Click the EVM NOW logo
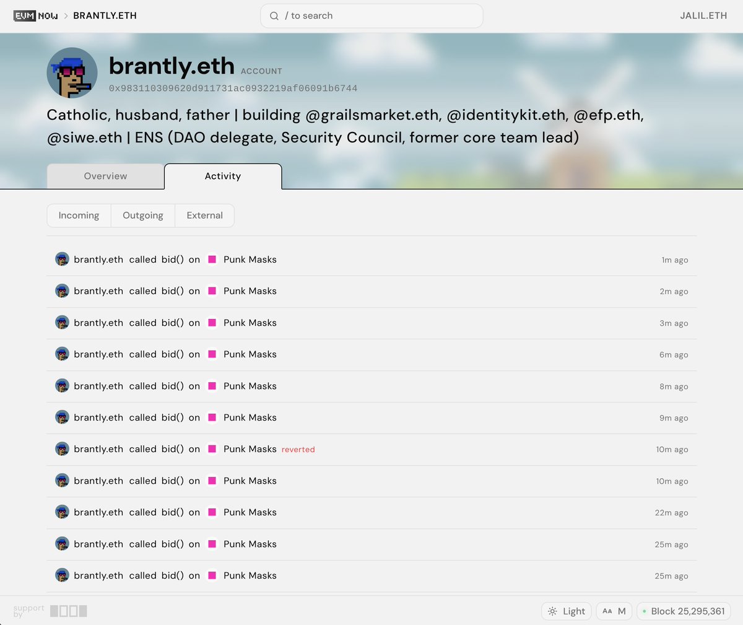The image size is (743, 625). point(36,15)
